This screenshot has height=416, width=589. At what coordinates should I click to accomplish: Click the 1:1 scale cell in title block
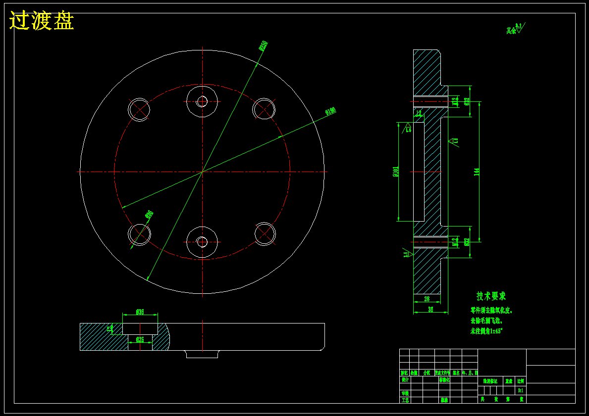click(x=521, y=390)
